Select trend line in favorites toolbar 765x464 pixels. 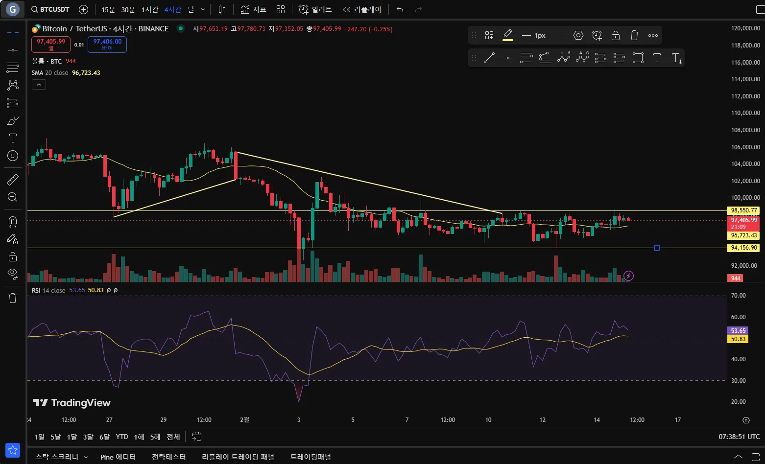coord(489,58)
